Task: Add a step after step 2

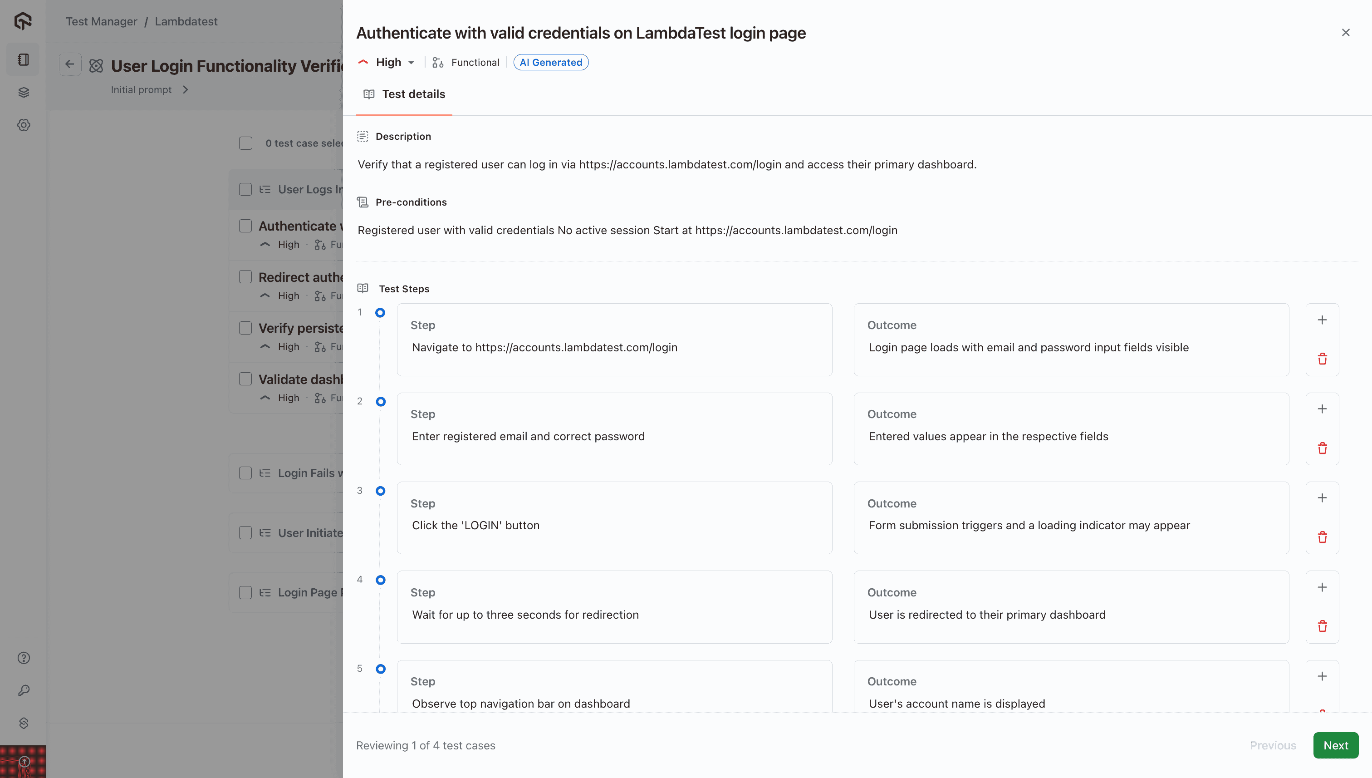Action: pyautogui.click(x=1322, y=409)
